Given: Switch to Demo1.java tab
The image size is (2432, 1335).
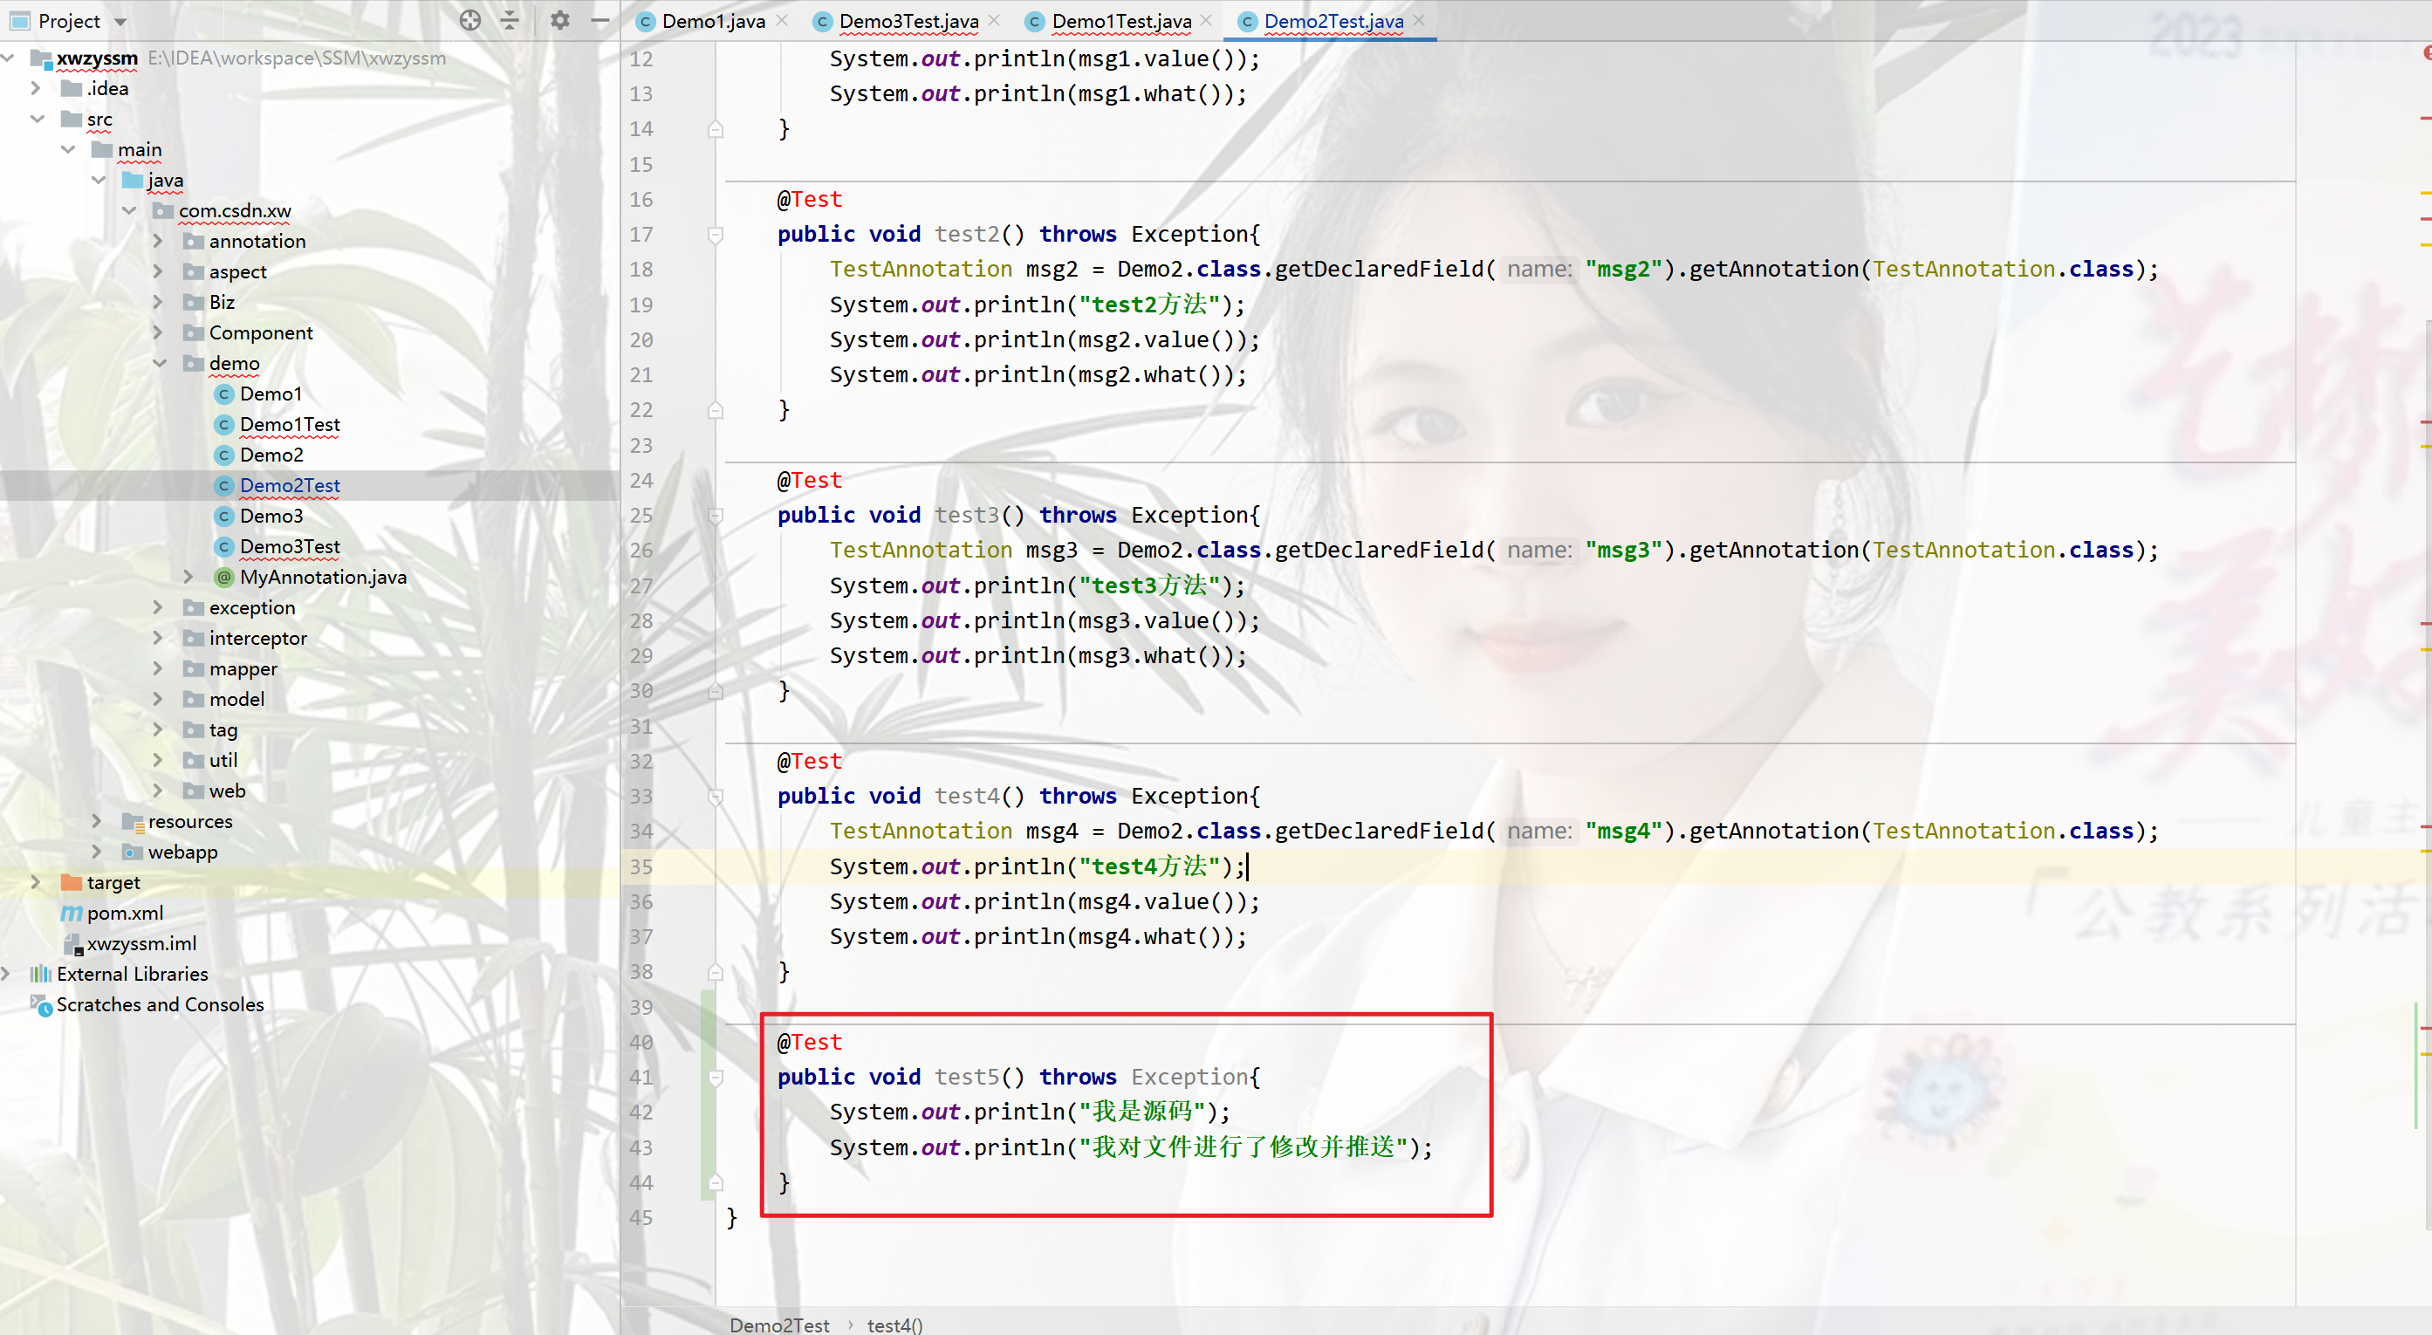Looking at the screenshot, I should pyautogui.click(x=712, y=21).
